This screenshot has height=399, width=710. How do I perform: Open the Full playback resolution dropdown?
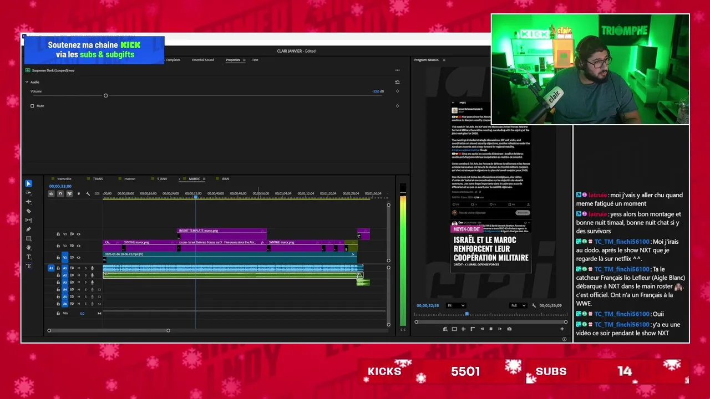[518, 305]
